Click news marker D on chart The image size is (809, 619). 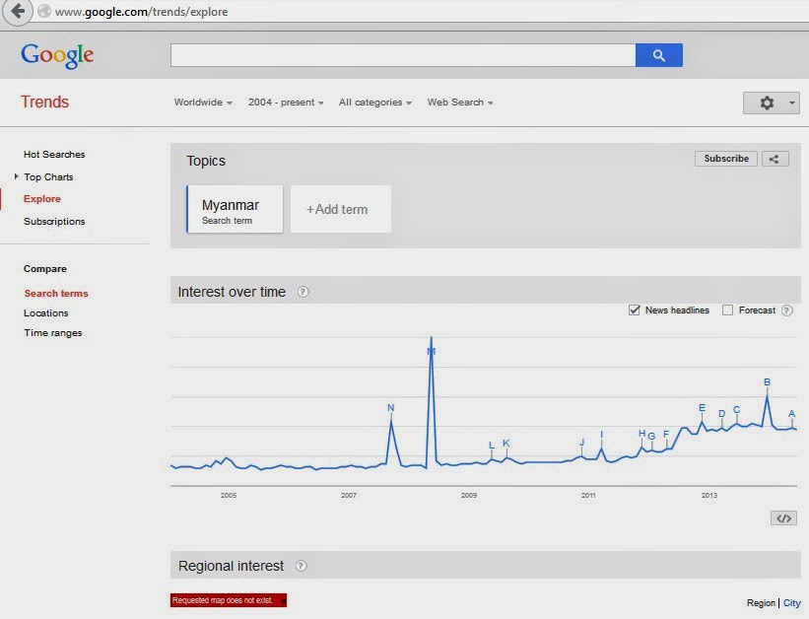point(722,414)
